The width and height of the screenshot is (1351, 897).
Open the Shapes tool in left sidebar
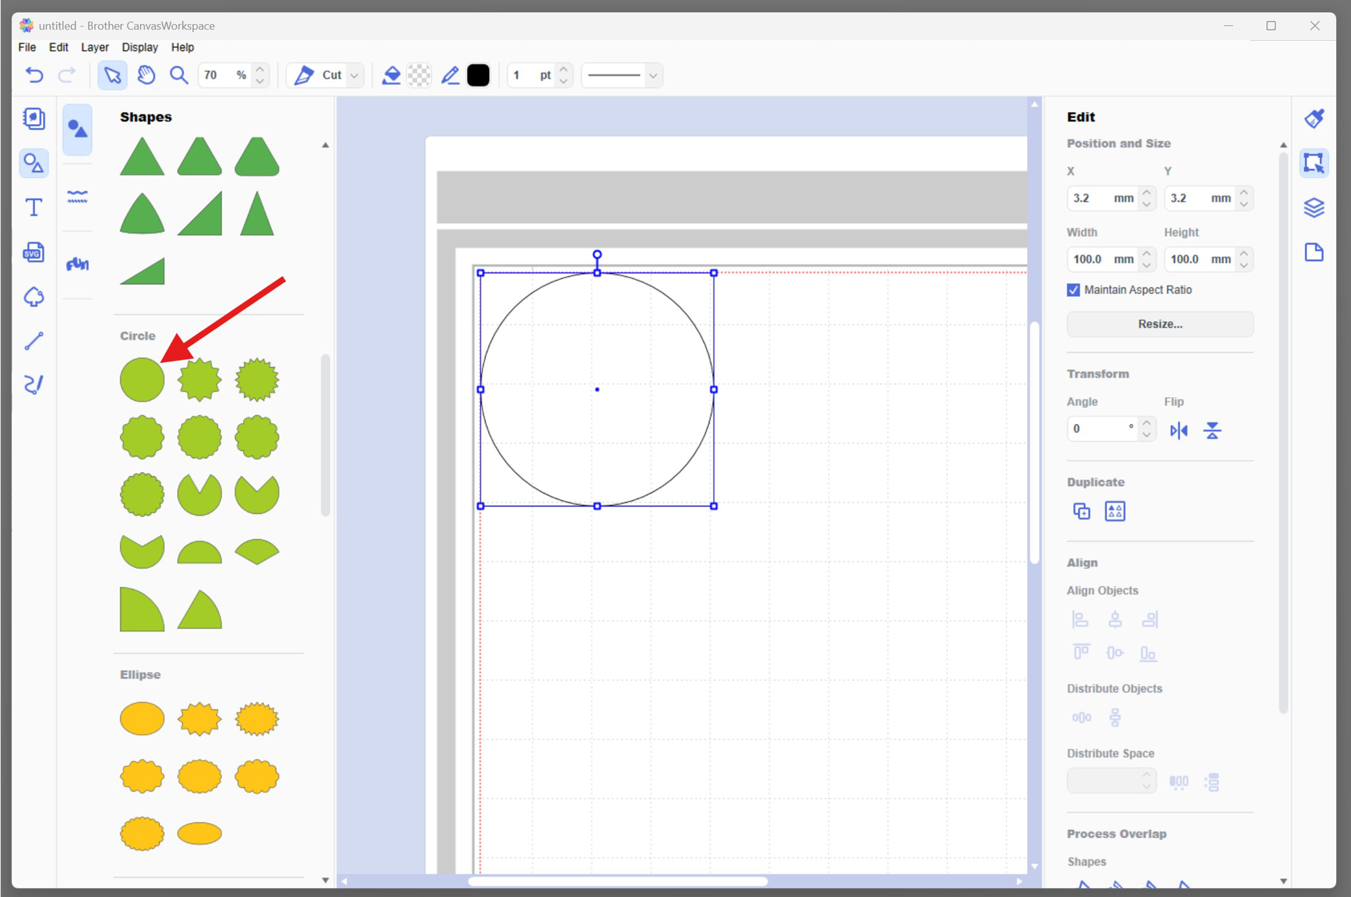point(34,163)
